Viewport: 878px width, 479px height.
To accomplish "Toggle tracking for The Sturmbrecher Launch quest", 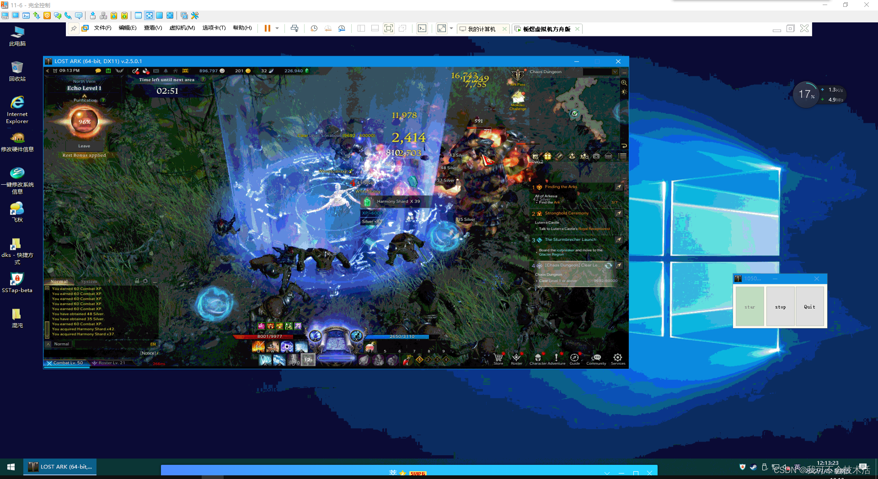I will click(618, 240).
